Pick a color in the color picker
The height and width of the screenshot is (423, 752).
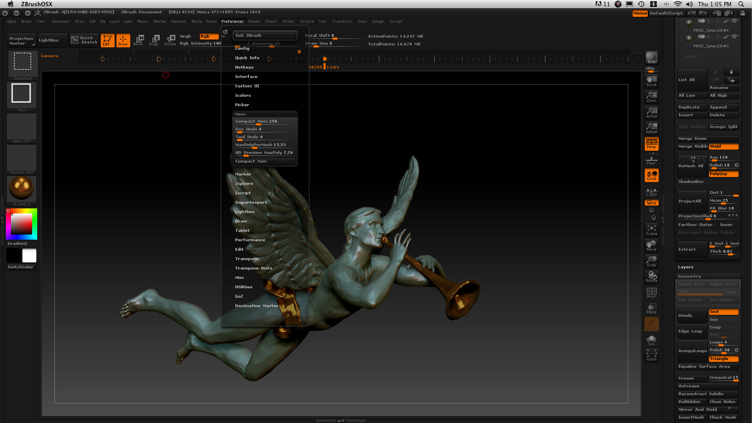[22, 224]
